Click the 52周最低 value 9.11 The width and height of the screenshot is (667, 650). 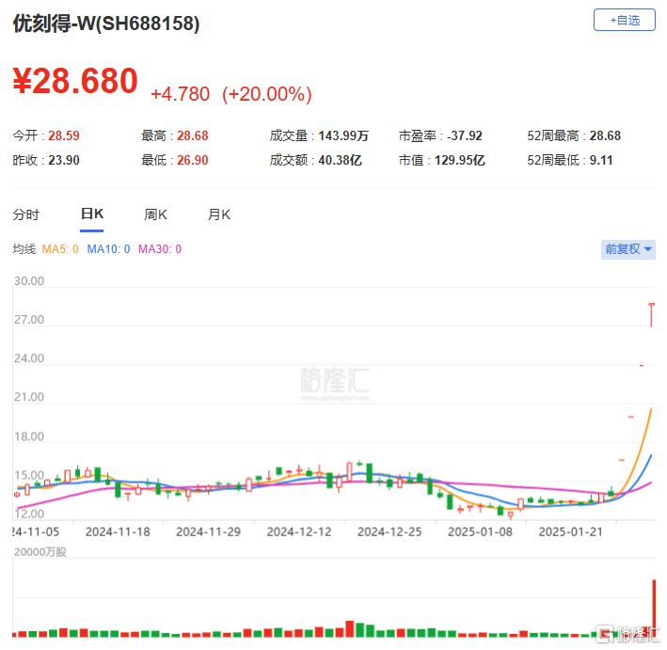tap(601, 160)
